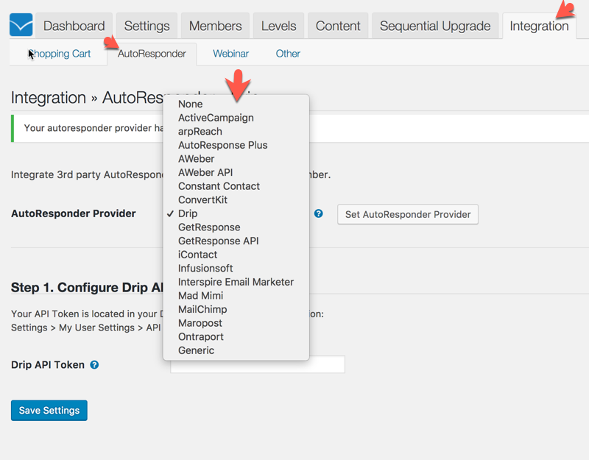
Task: Choose AWeber from the dropdown
Action: click(236, 159)
